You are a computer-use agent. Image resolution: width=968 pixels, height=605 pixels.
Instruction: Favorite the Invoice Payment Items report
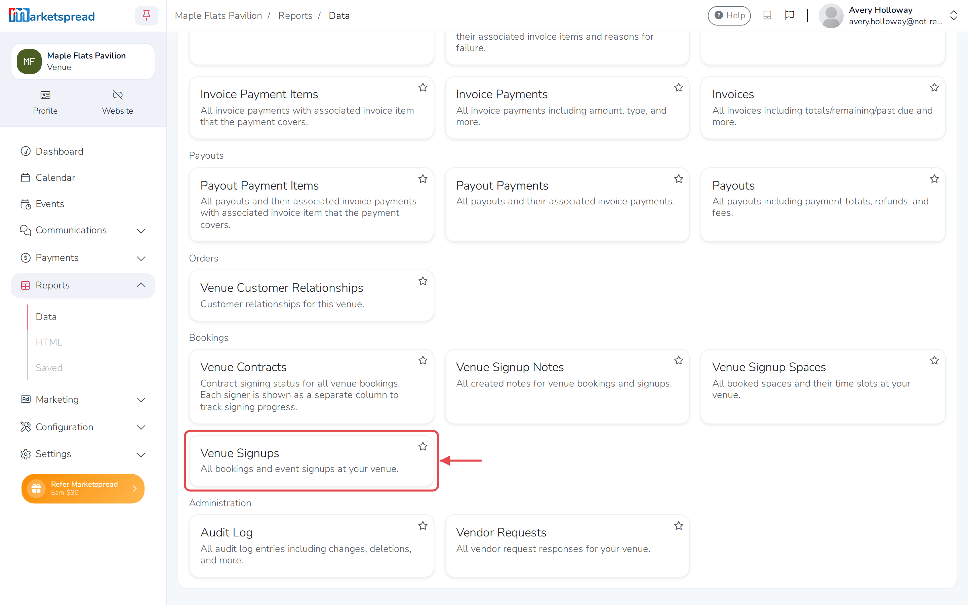(423, 87)
